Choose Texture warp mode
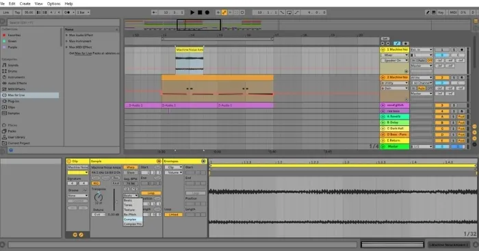This screenshot has height=251, width=479. click(x=133, y=210)
